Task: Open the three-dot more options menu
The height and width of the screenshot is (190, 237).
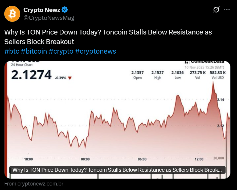Action: pos(227,10)
